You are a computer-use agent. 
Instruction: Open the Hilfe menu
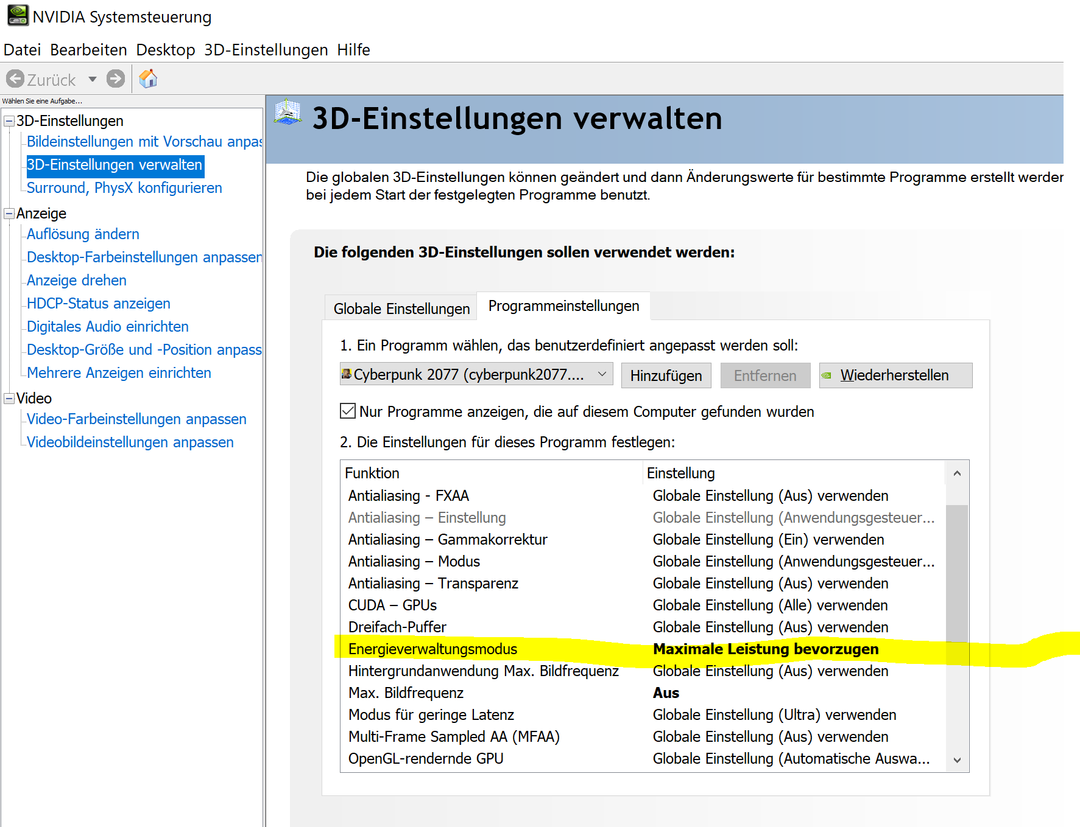click(x=353, y=50)
